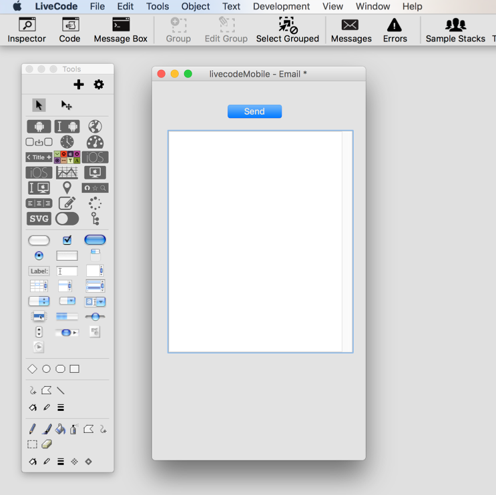
Task: Select the blue default button control
Action: [95, 240]
